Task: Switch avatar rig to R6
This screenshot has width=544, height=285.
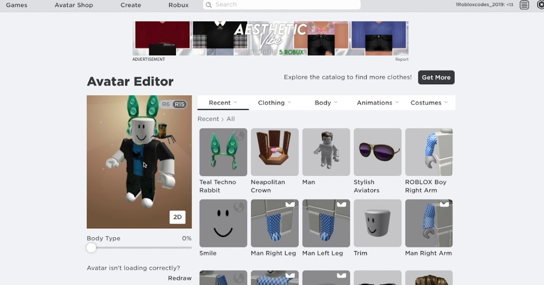Action: (x=166, y=104)
